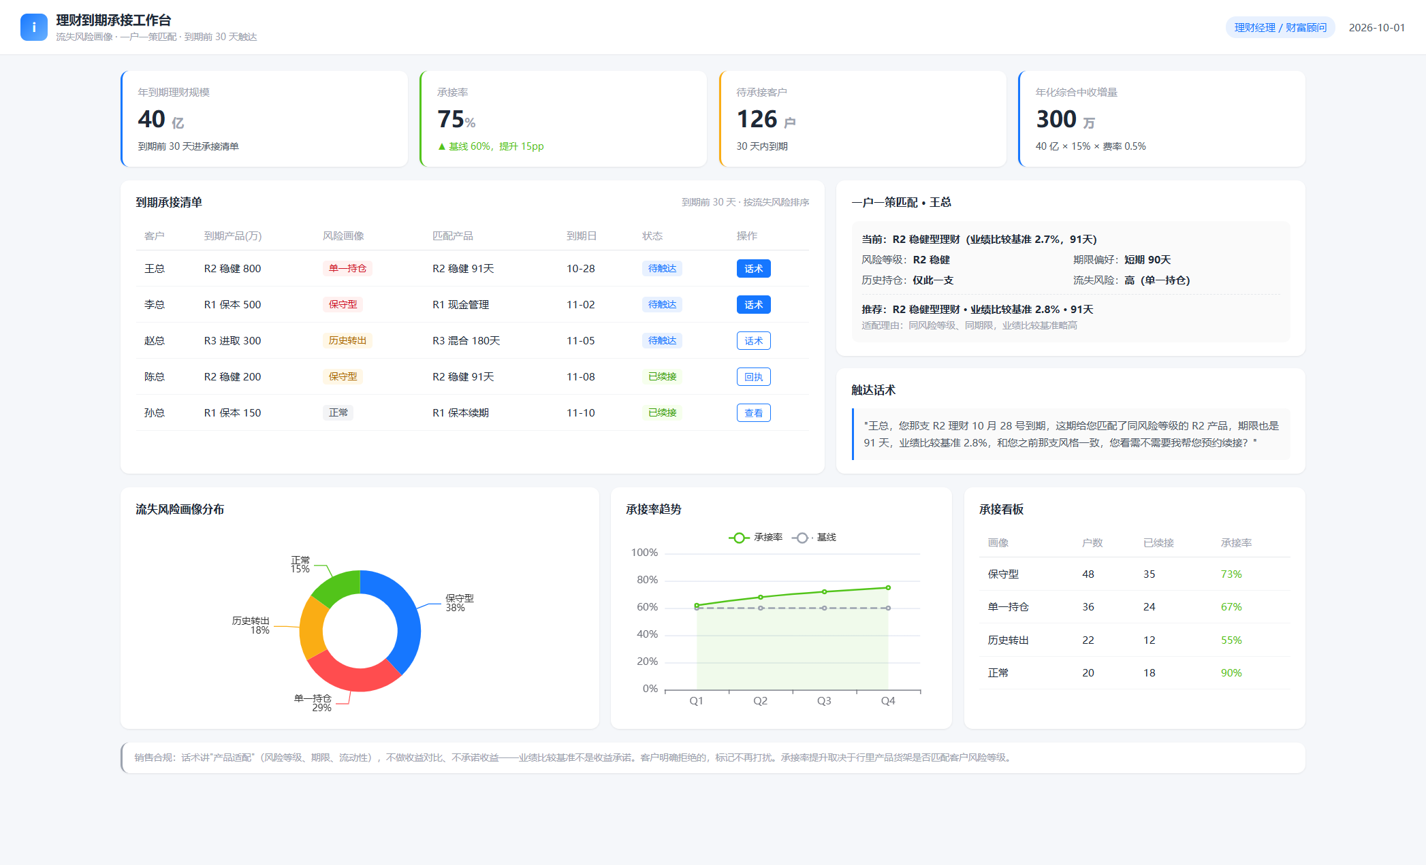1426x865 pixels.
Task: Open 话术 for 王总 row
Action: point(753,268)
